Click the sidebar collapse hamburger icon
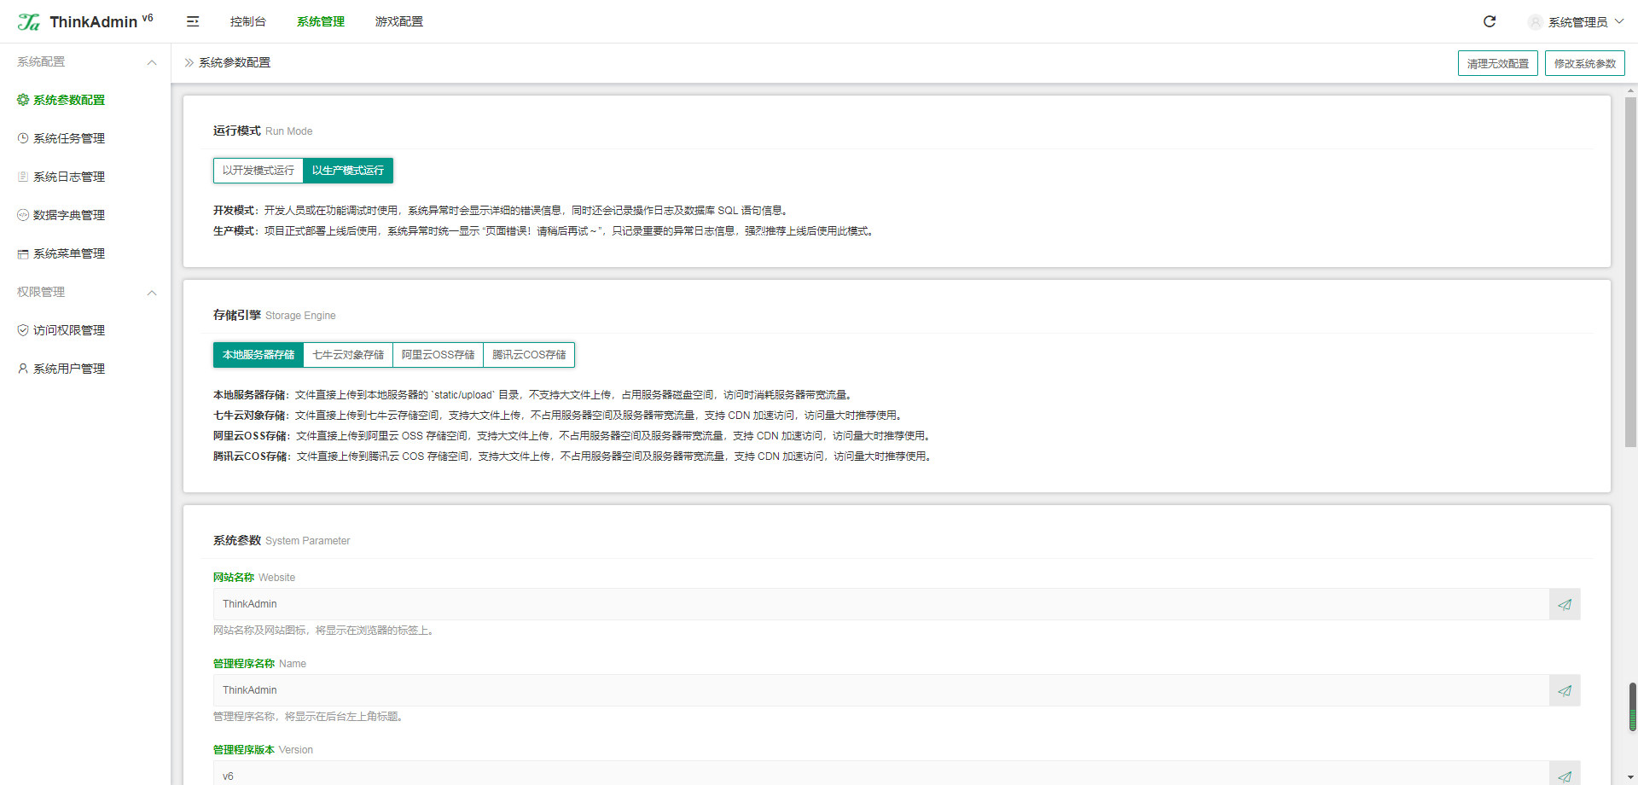 click(193, 21)
